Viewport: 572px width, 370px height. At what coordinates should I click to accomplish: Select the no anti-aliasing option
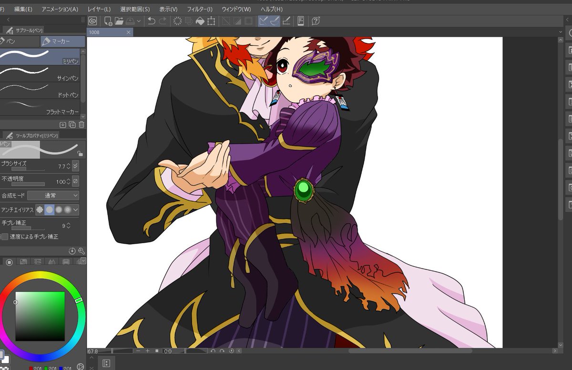click(x=40, y=209)
